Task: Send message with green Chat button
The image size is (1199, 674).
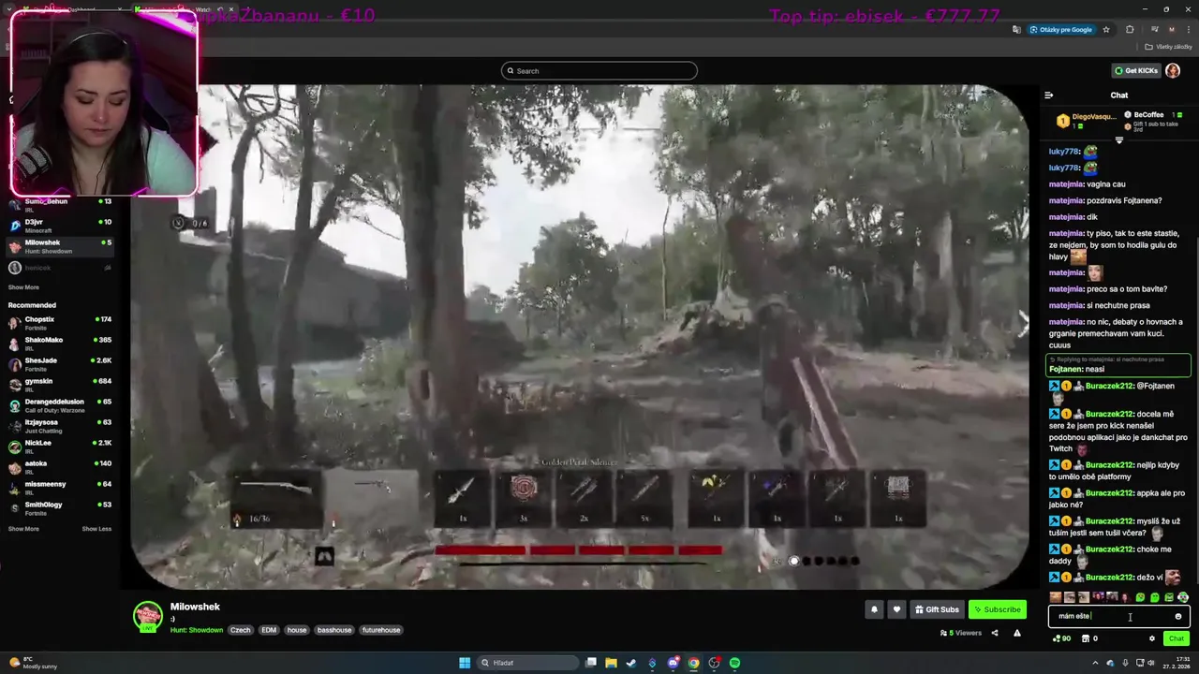Action: [1177, 638]
